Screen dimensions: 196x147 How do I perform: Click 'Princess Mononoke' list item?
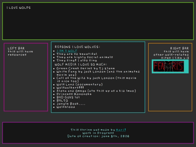(x=74, y=94)
